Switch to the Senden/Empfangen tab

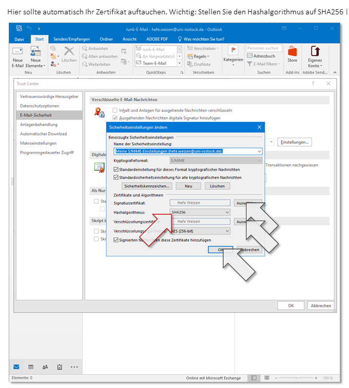[71, 39]
